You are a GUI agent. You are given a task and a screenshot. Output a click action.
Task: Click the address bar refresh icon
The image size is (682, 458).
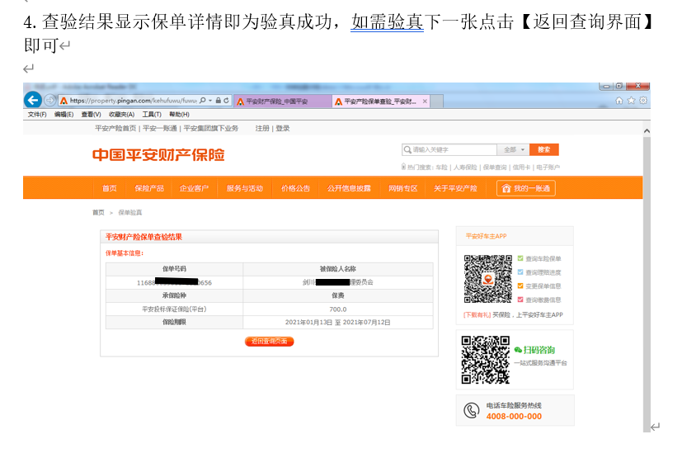tap(225, 101)
